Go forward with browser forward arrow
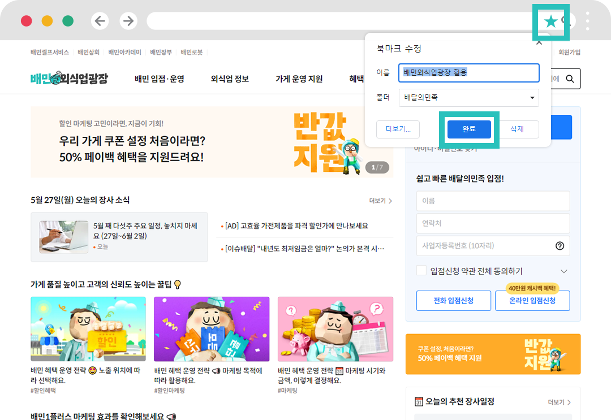This screenshot has width=611, height=420. coord(128,20)
